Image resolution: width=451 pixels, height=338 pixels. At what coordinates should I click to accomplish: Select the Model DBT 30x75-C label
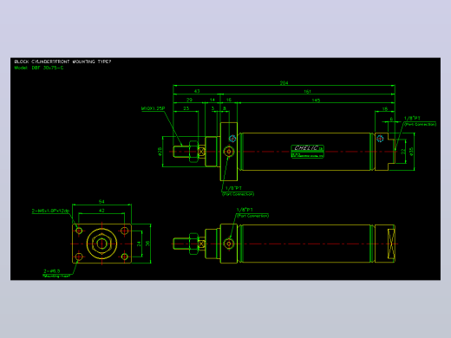tap(39, 68)
